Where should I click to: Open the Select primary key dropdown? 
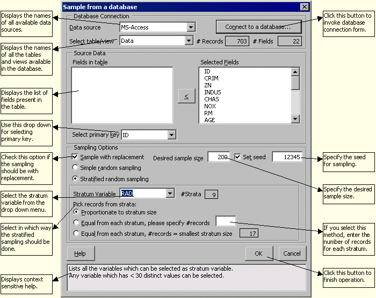click(171, 135)
